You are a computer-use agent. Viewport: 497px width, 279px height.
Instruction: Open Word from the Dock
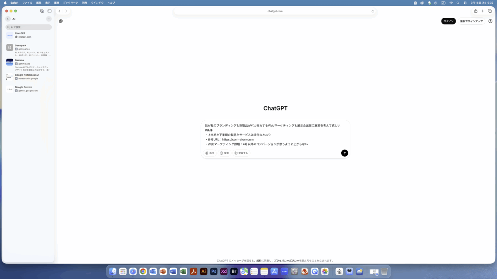coord(173,272)
